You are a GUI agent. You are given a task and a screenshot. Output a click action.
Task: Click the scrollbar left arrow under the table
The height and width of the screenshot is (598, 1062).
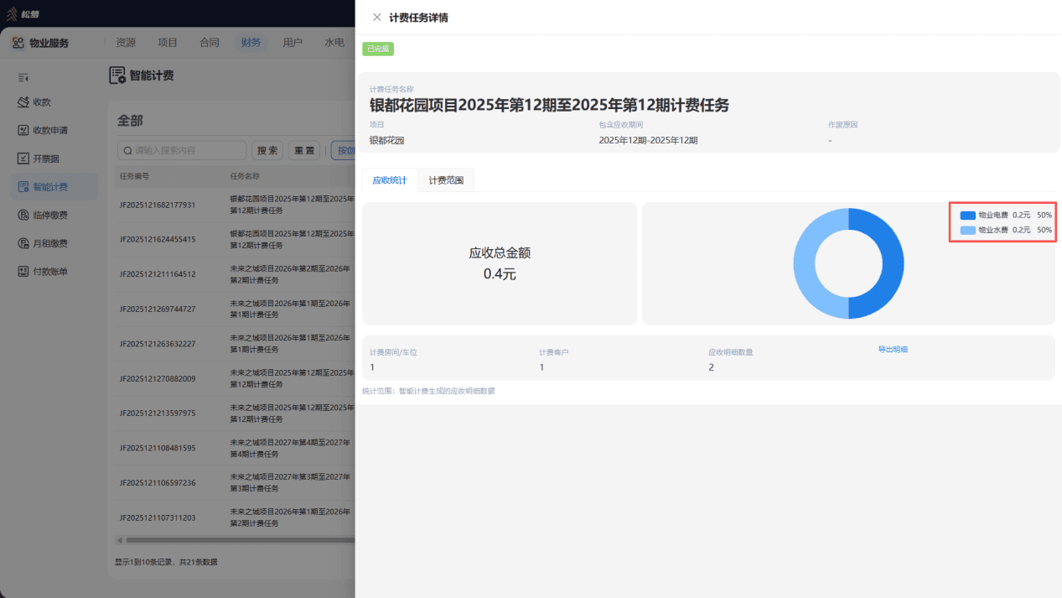click(119, 540)
